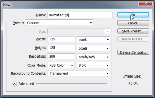The height and width of the screenshot is (98, 155).
Task: Expand the Advanced options section
Action: (15, 84)
